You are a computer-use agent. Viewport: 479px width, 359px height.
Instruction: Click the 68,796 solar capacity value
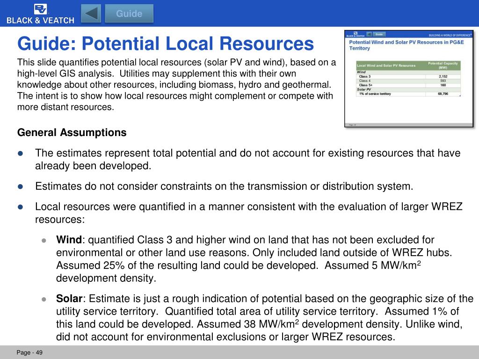(x=443, y=94)
